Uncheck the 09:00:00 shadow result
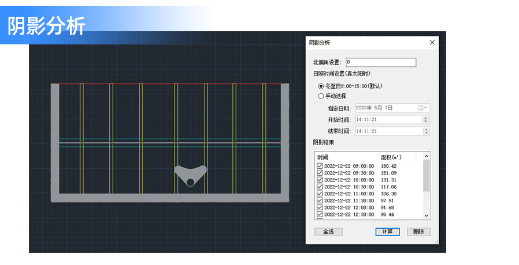The image size is (519, 265). click(x=320, y=166)
